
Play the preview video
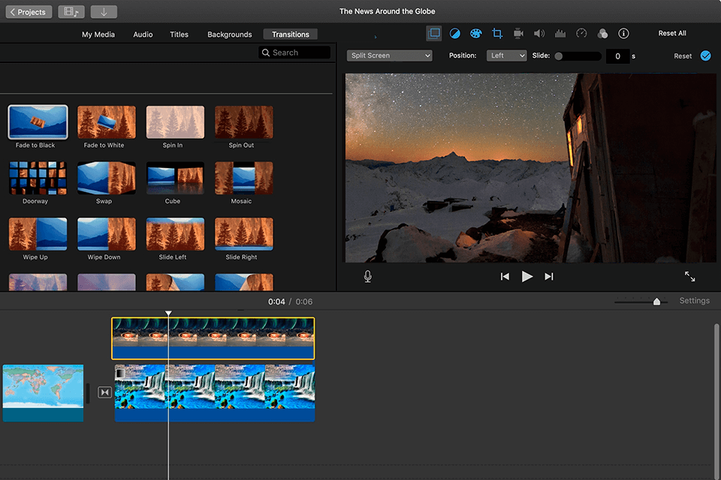click(527, 277)
